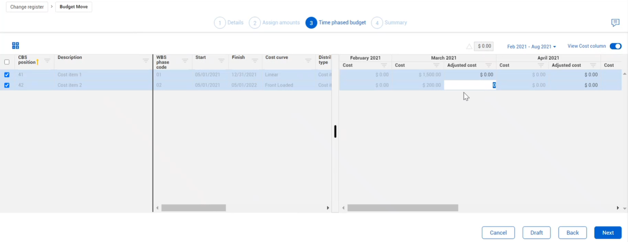Disable the View Cost column toggle
Viewport: 628px width, 242px height.
(x=616, y=46)
